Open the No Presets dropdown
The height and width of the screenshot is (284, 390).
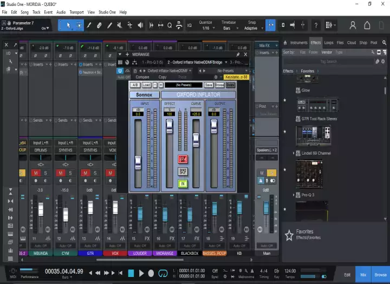click(x=228, y=71)
